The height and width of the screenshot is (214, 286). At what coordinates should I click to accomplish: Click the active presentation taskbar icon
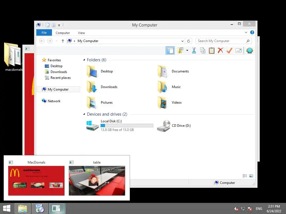[x=57, y=208]
